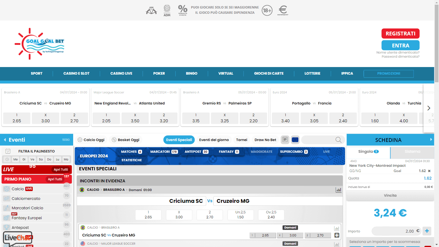Image resolution: width=439 pixels, height=247 pixels.
Task: Select Sa day filter
Action: (x=41, y=159)
